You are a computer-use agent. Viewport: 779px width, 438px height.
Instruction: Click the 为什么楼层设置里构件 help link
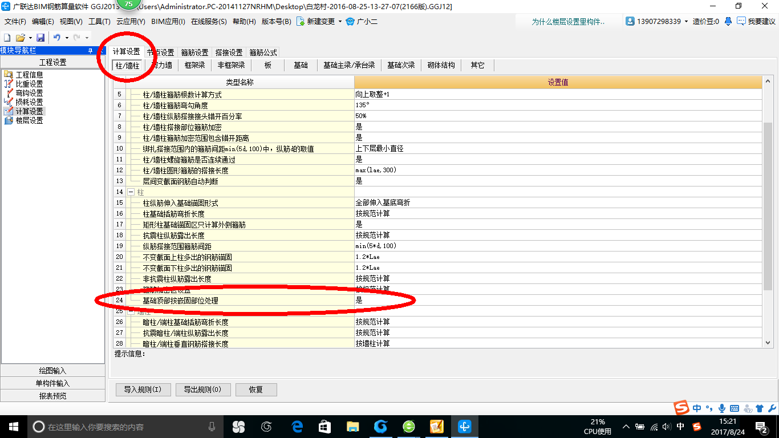click(x=568, y=22)
